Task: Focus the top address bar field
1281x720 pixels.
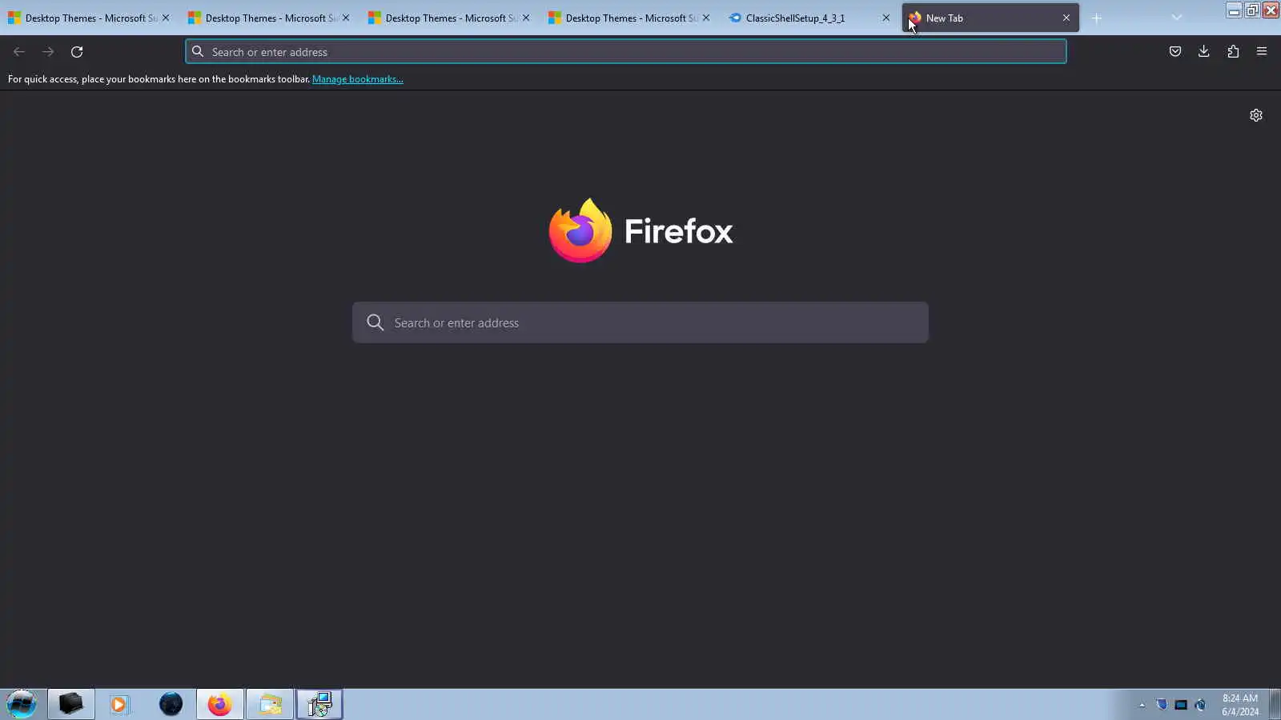Action: tap(626, 52)
